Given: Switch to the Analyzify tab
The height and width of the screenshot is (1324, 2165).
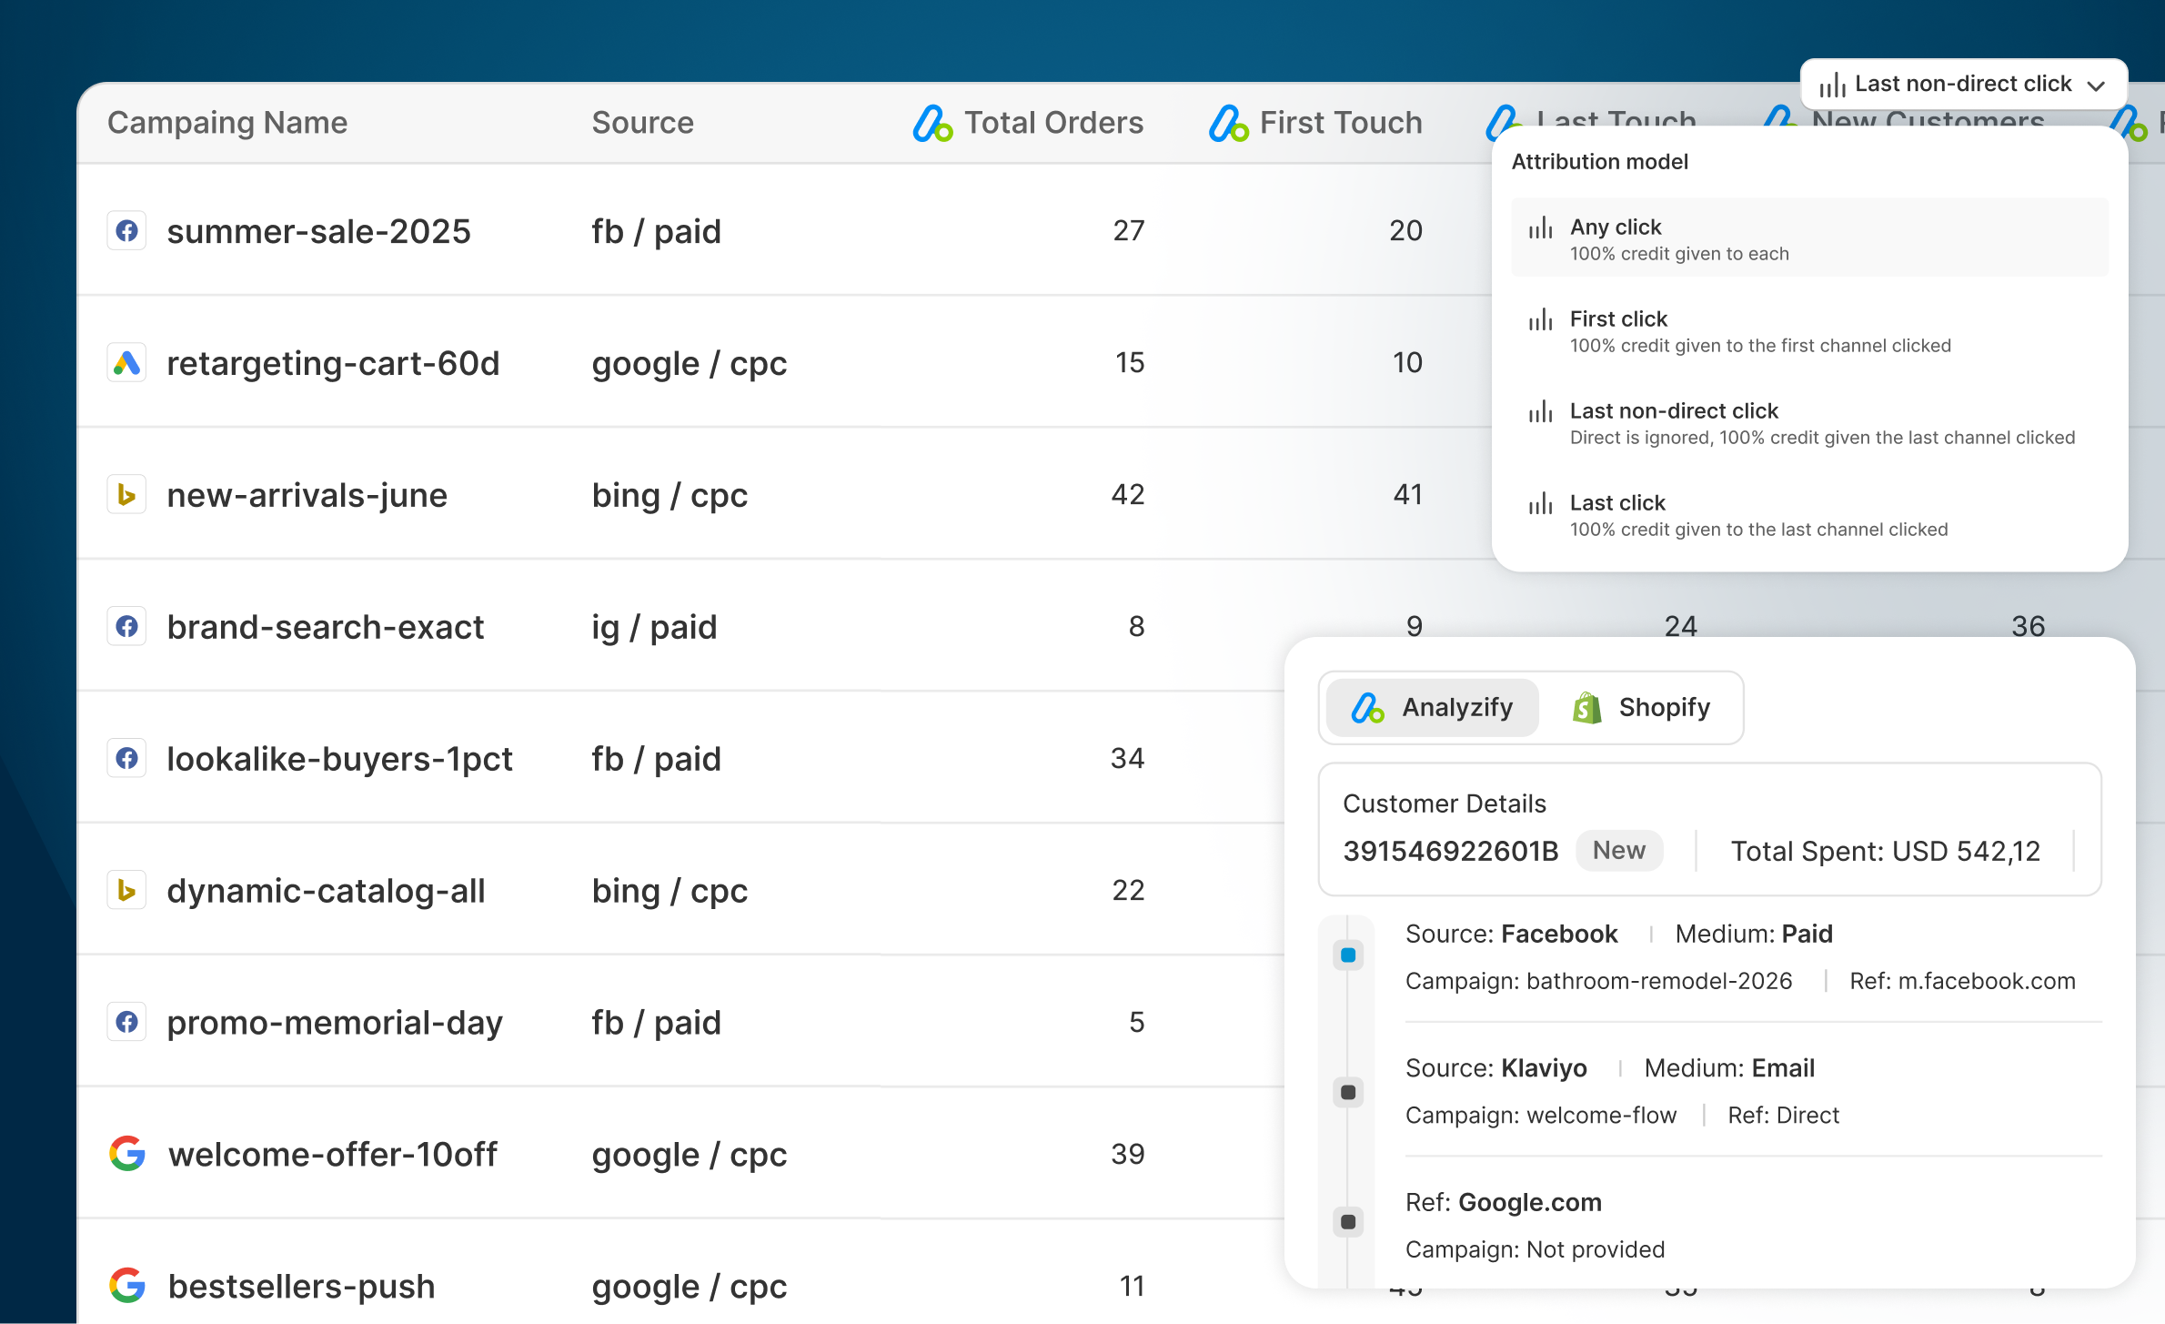Looking at the screenshot, I should pyautogui.click(x=1430, y=707).
